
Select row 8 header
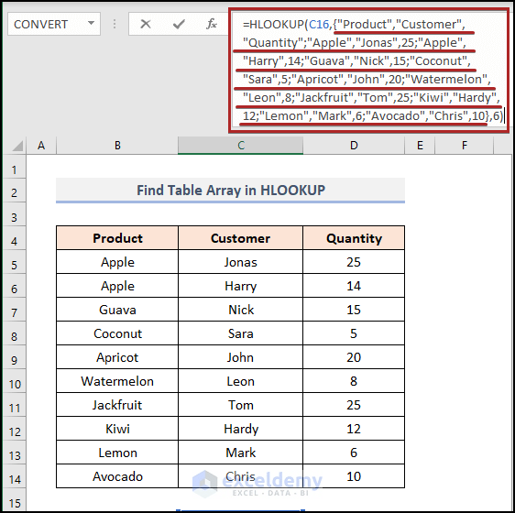point(15,333)
